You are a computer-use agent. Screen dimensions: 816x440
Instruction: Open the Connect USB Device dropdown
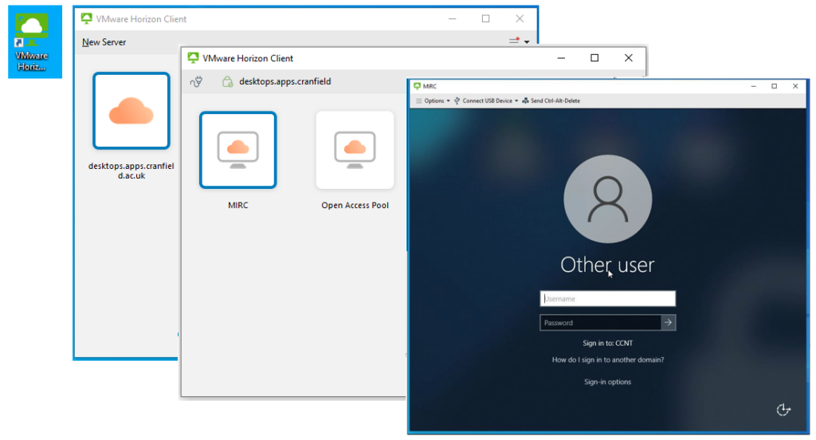[486, 101]
